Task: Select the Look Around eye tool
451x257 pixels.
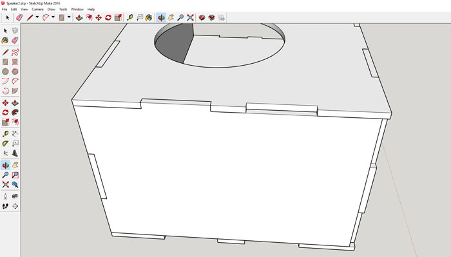Action: [x=15, y=196]
